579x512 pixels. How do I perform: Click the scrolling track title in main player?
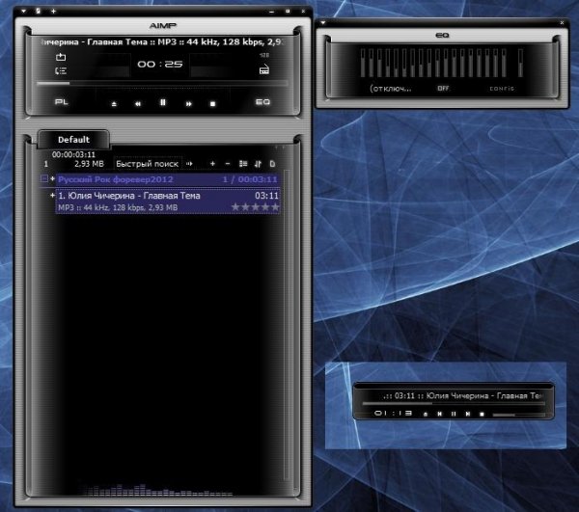(162, 42)
